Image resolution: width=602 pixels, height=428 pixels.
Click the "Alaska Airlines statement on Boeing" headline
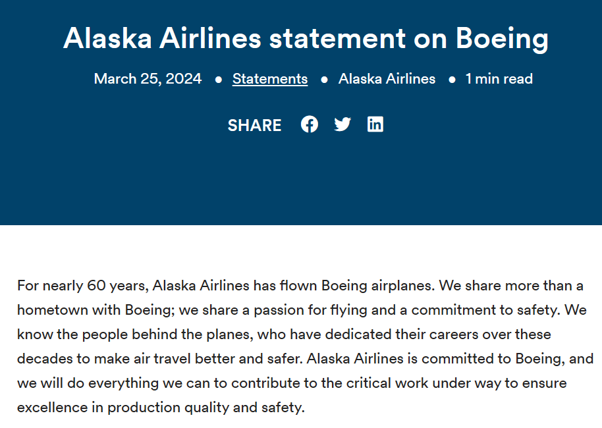coord(306,39)
